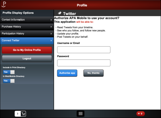Image resolution: width=161 pixels, height=118 pixels.
Task: Click the cart count showing 3
Action: [18, 114]
